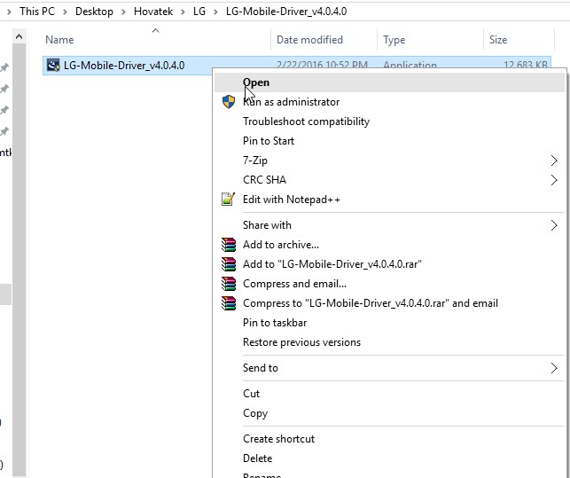Click WinRAR icon beside Add to "LG-Mobile-Driver_v4.0.4.0.rar"
570x478 pixels.
click(x=229, y=264)
